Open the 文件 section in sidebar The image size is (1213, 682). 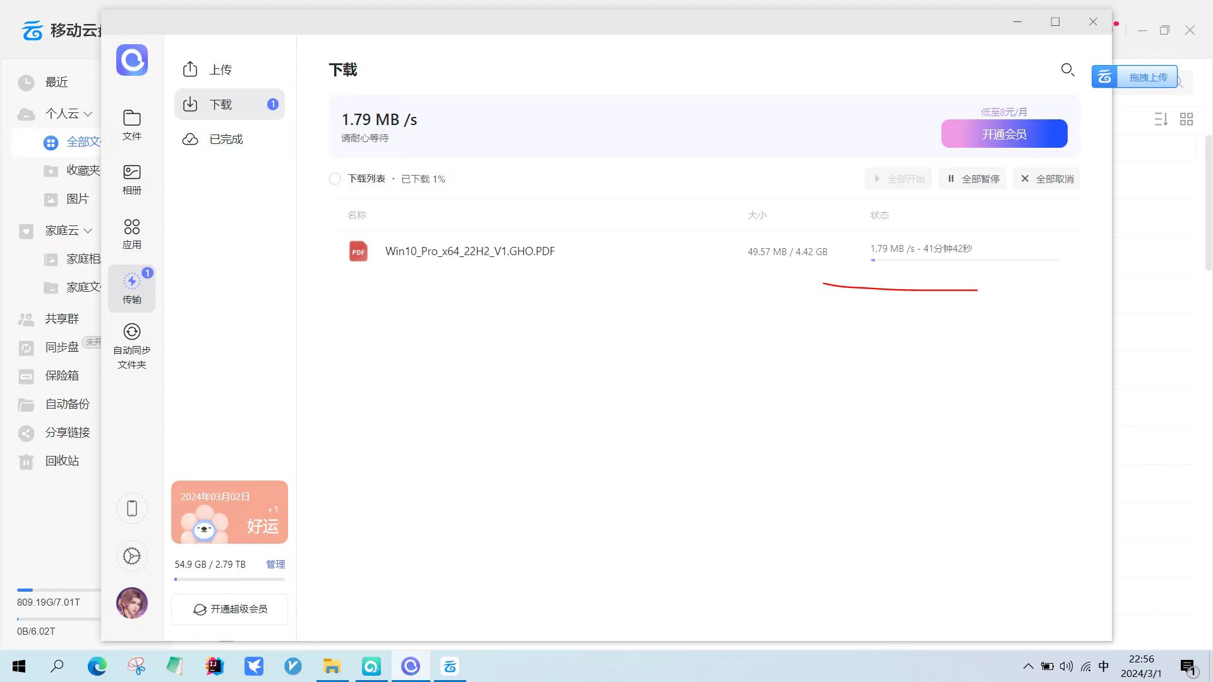(131, 124)
